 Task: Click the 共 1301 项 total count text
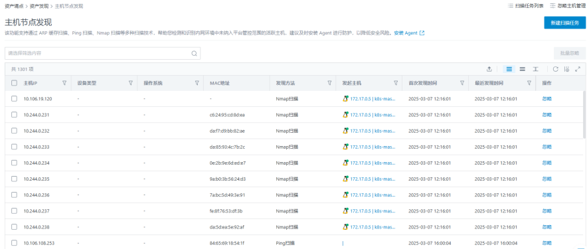point(23,69)
